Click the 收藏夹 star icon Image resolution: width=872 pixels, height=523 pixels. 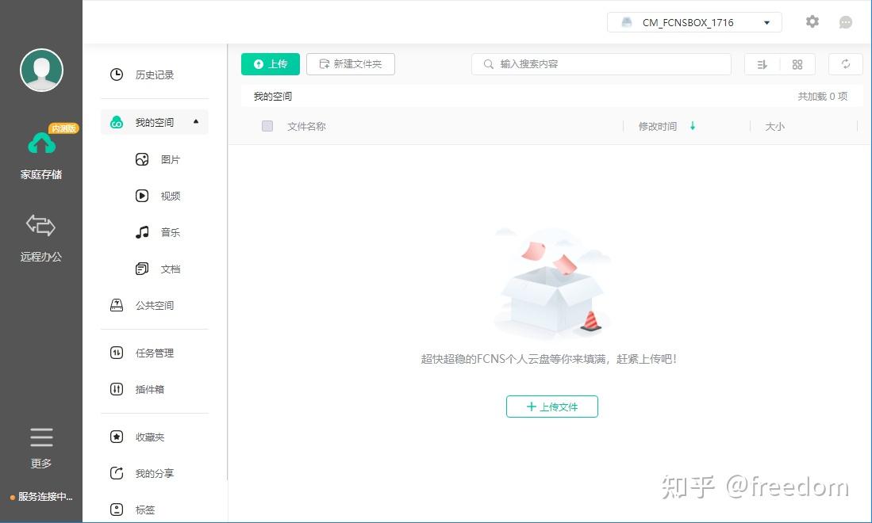(116, 437)
